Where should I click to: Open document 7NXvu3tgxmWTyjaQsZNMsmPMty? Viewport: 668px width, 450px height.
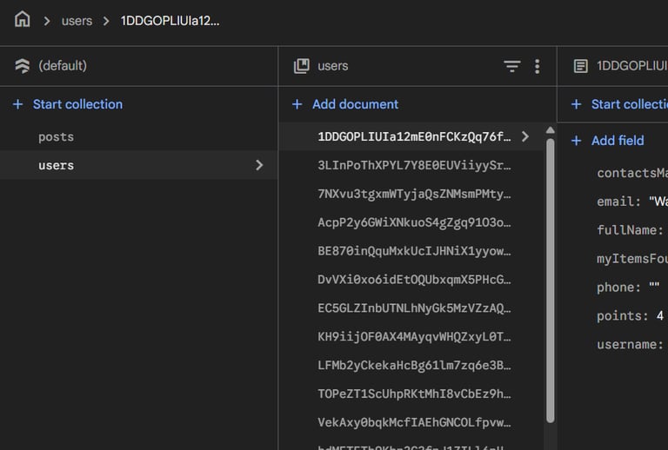pyautogui.click(x=414, y=194)
